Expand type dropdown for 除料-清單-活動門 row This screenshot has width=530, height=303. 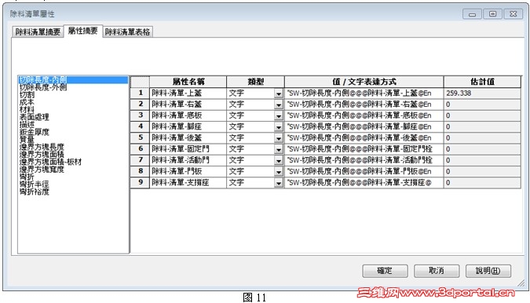[x=279, y=160]
